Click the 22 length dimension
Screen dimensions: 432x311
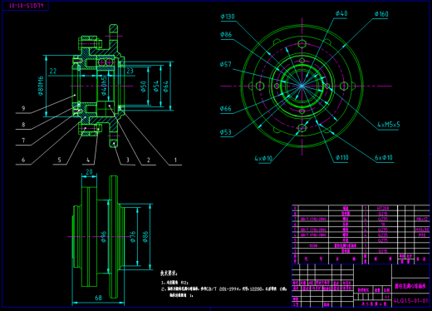click(x=52, y=72)
